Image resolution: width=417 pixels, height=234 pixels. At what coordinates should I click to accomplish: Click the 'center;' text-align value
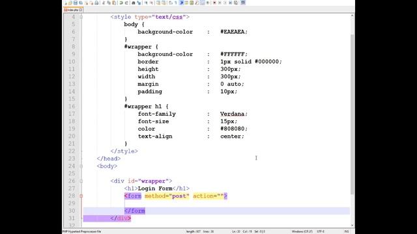coord(232,136)
